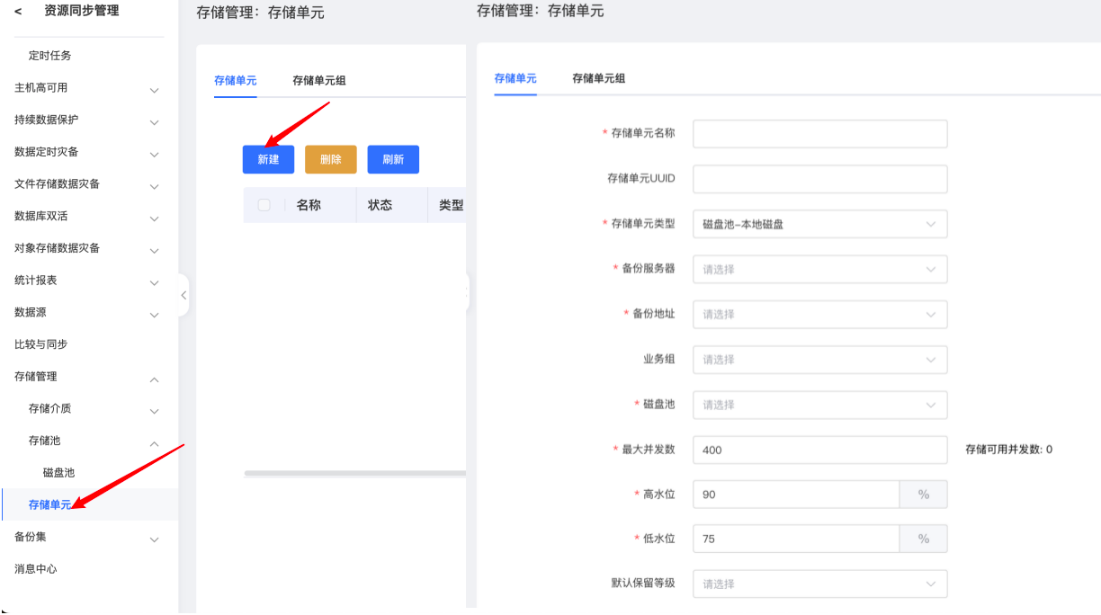Click the 刷新 refresh button

[x=393, y=159]
